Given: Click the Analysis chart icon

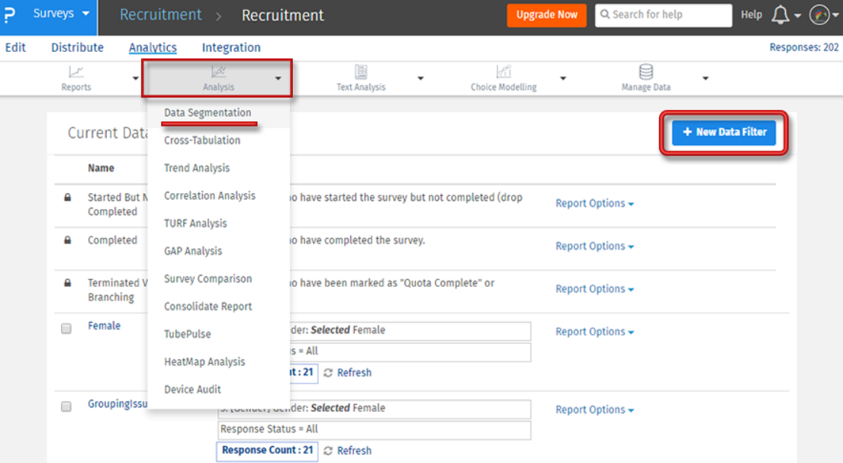Looking at the screenshot, I should click(x=218, y=72).
